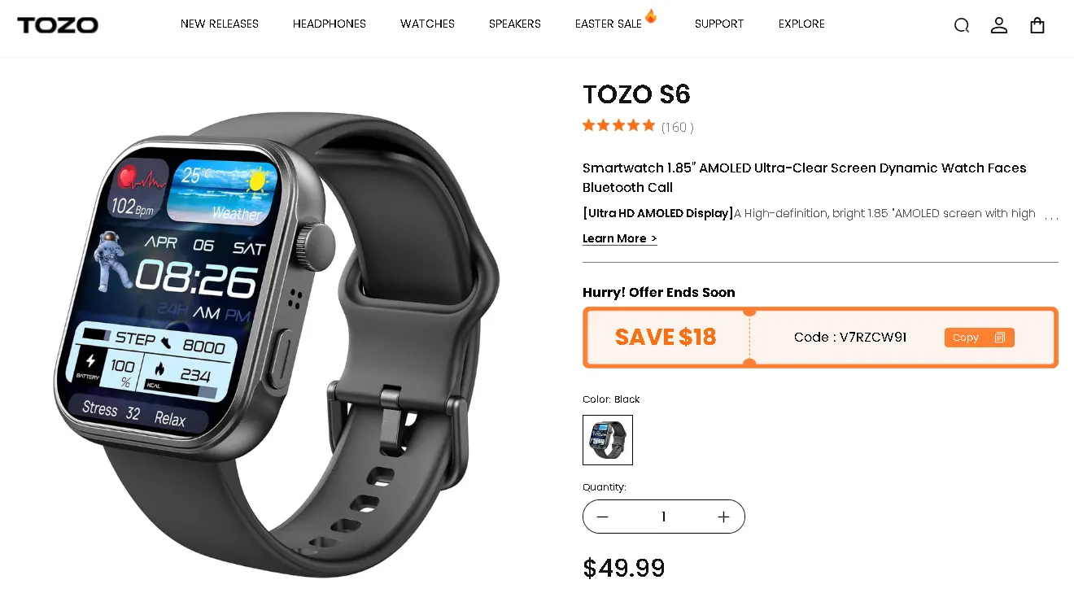
Task: Open the shopping bag cart icon
Action: (x=1037, y=25)
